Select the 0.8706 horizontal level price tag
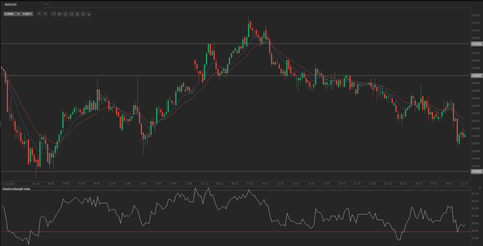Viewport: 483px width, 246px height. pos(476,44)
